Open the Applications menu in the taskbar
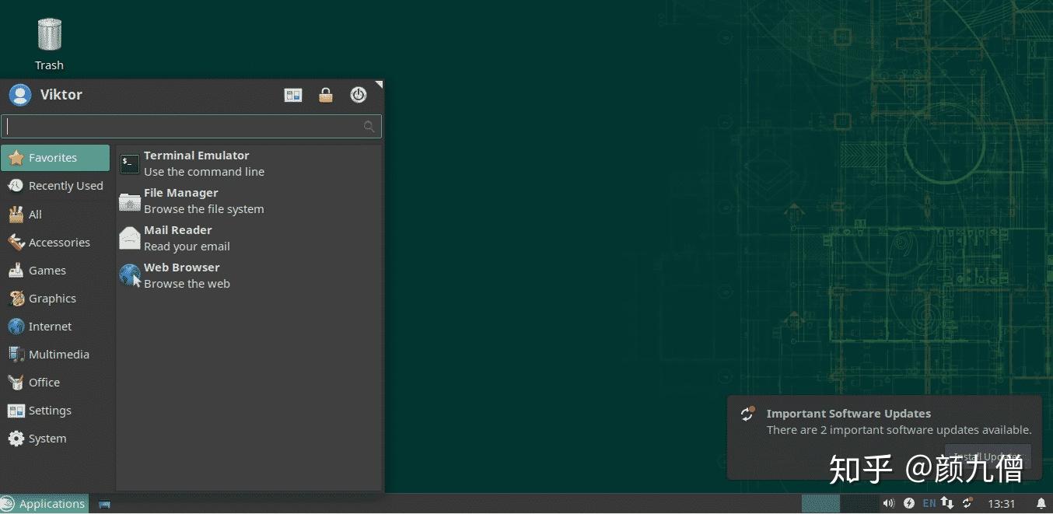This screenshot has width=1053, height=514. tap(44, 503)
